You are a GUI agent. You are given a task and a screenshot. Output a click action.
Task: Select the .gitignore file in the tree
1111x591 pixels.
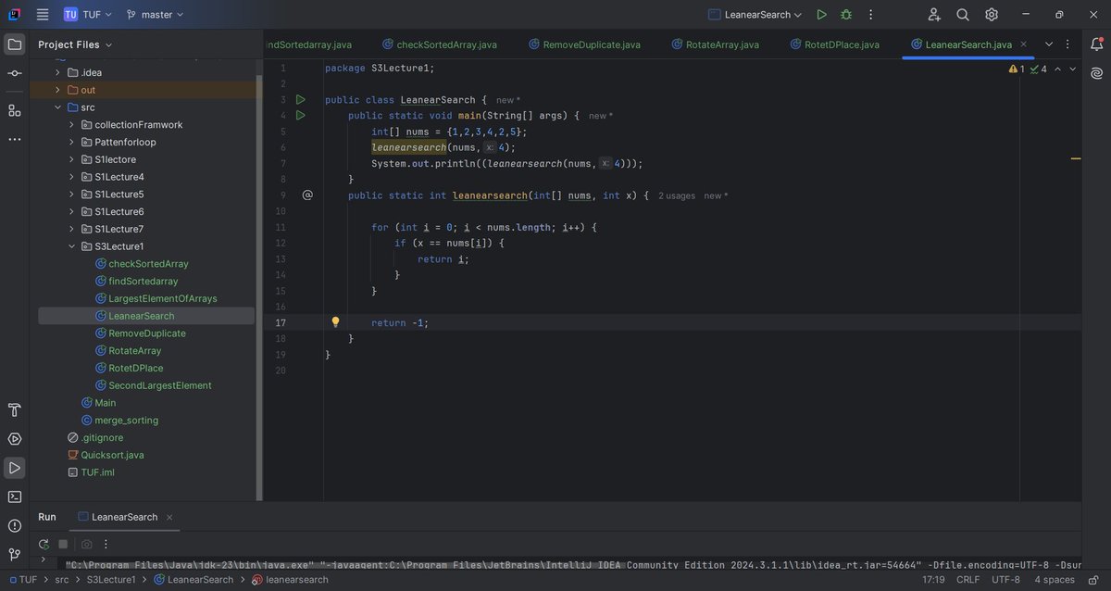tap(101, 437)
